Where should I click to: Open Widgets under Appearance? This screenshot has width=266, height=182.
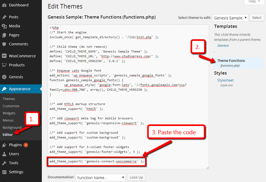(x=9, y=113)
